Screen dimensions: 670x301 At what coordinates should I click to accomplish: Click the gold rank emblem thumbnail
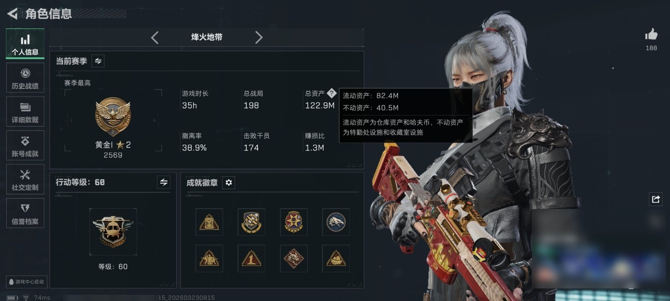pyautogui.click(x=113, y=117)
